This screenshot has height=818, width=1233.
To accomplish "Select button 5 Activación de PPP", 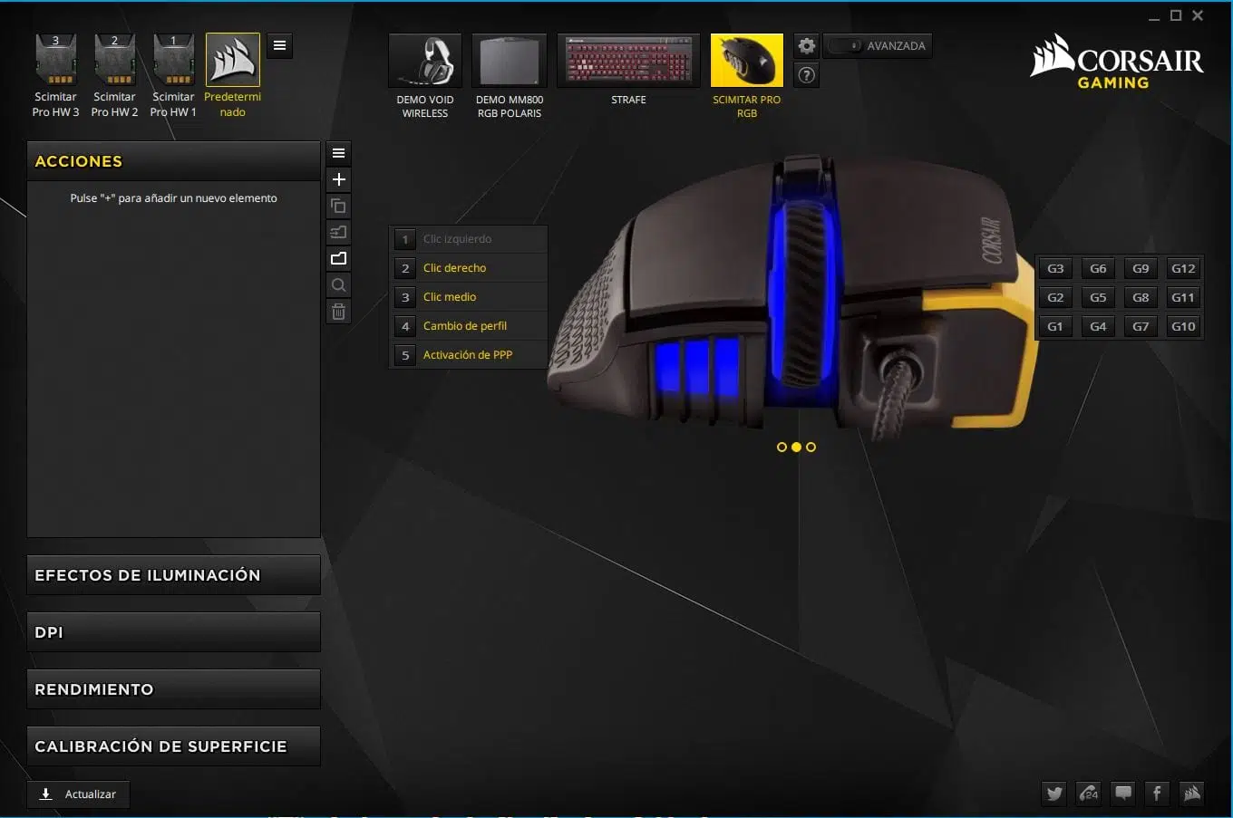I will (x=470, y=355).
